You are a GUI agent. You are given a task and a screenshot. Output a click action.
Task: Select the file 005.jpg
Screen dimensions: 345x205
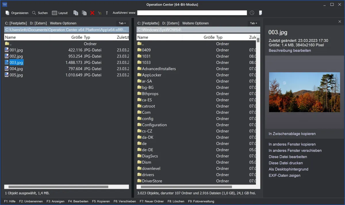(x=16, y=75)
